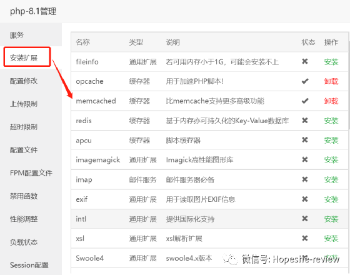Switch to 性能调整 tab

(x=31, y=219)
